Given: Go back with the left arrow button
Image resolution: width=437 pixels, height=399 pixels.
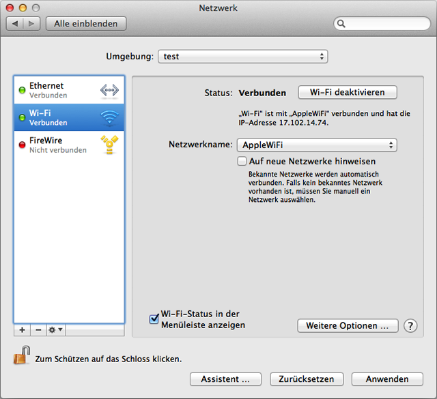Looking at the screenshot, I should pyautogui.click(x=16, y=24).
